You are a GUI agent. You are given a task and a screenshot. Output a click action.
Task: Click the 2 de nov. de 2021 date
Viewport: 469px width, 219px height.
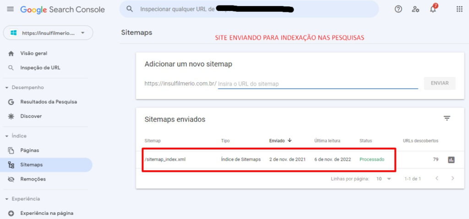288,160
